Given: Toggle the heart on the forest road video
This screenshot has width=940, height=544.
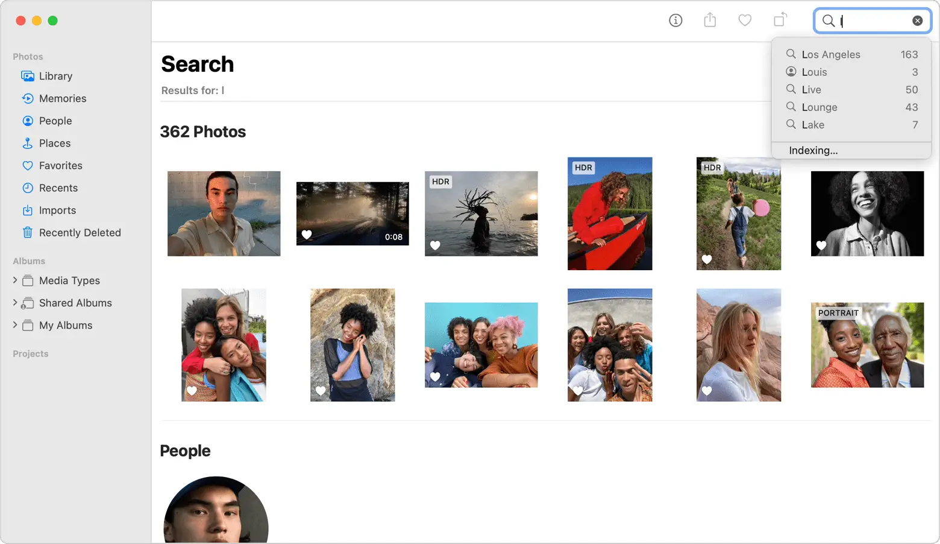Looking at the screenshot, I should click(x=307, y=235).
